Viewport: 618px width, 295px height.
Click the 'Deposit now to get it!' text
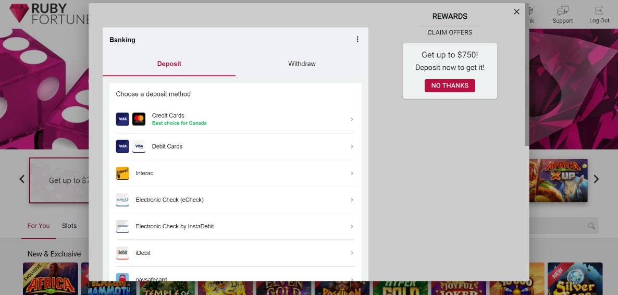(x=450, y=67)
